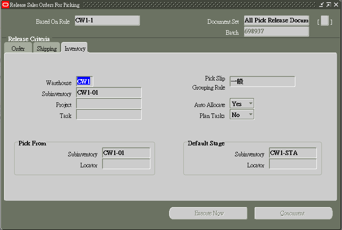Click the Execute Now button

click(208, 213)
